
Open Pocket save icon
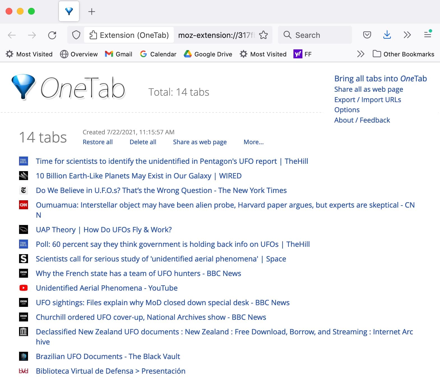367,35
